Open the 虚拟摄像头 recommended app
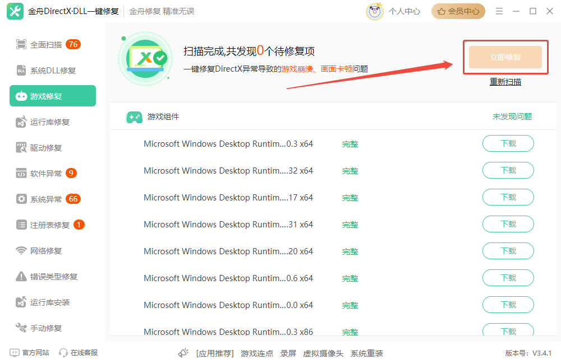Viewport: 561px width, 364px height. [323, 353]
